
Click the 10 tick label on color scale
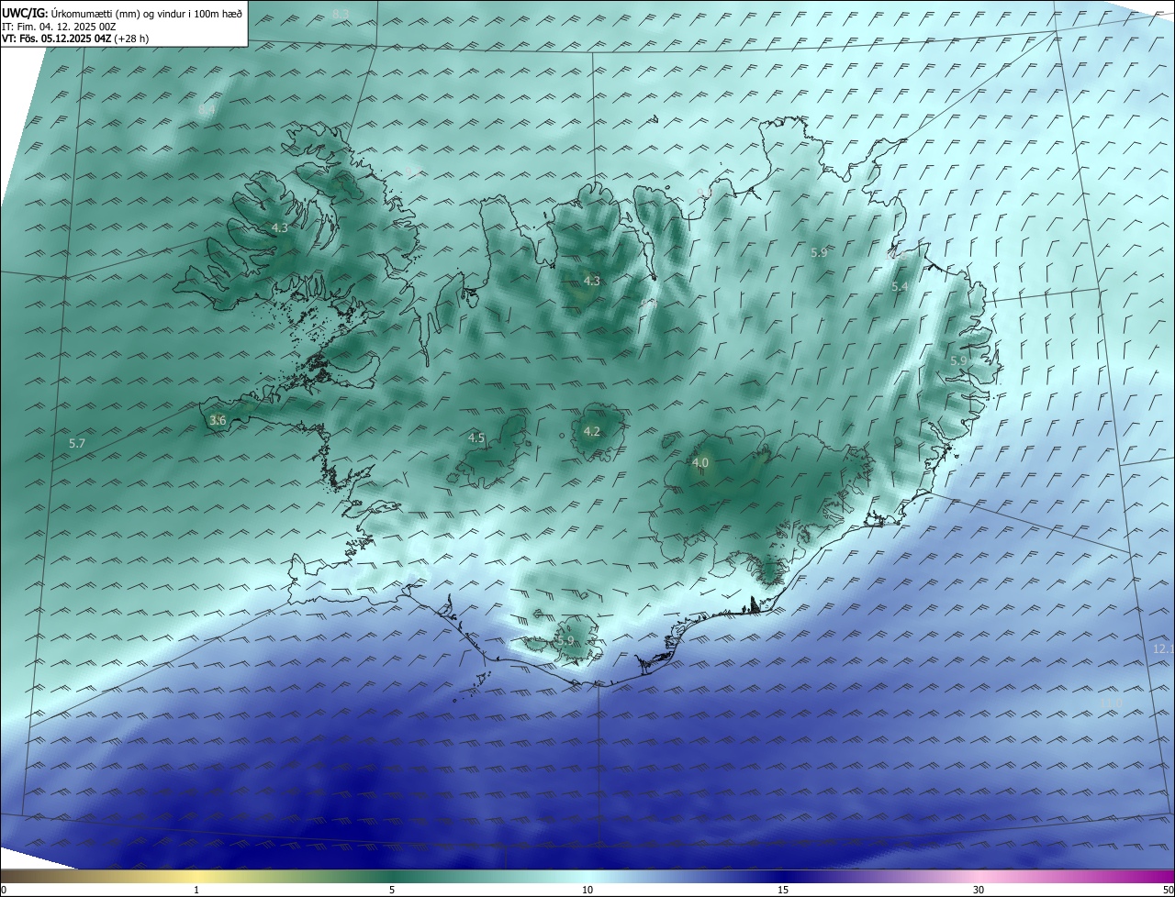(x=587, y=890)
